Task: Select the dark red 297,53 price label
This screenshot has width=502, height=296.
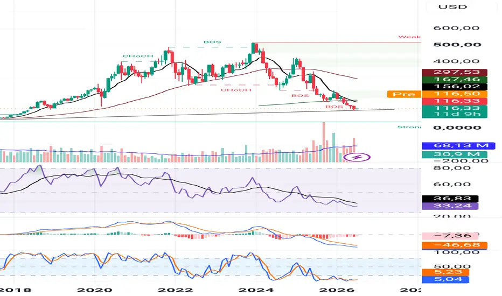Action: (455, 72)
